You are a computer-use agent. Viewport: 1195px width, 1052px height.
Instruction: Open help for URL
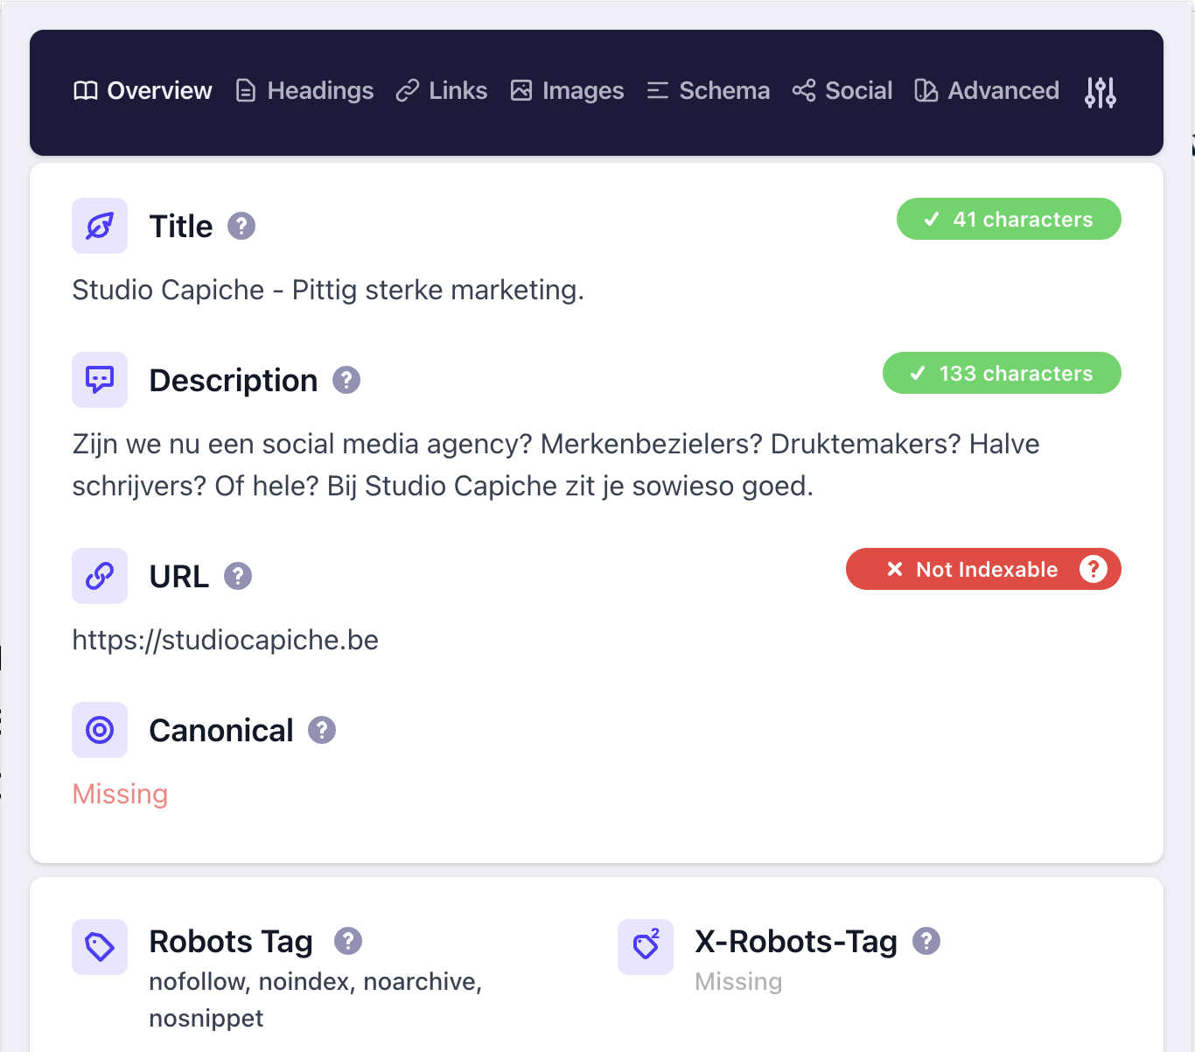238,576
